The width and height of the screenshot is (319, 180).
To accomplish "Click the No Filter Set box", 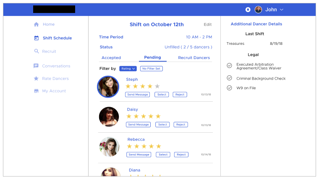I will coord(152,69).
